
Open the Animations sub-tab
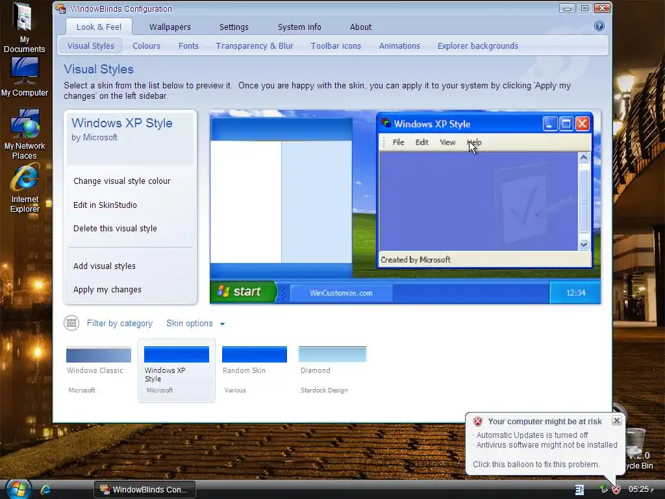pyautogui.click(x=399, y=46)
